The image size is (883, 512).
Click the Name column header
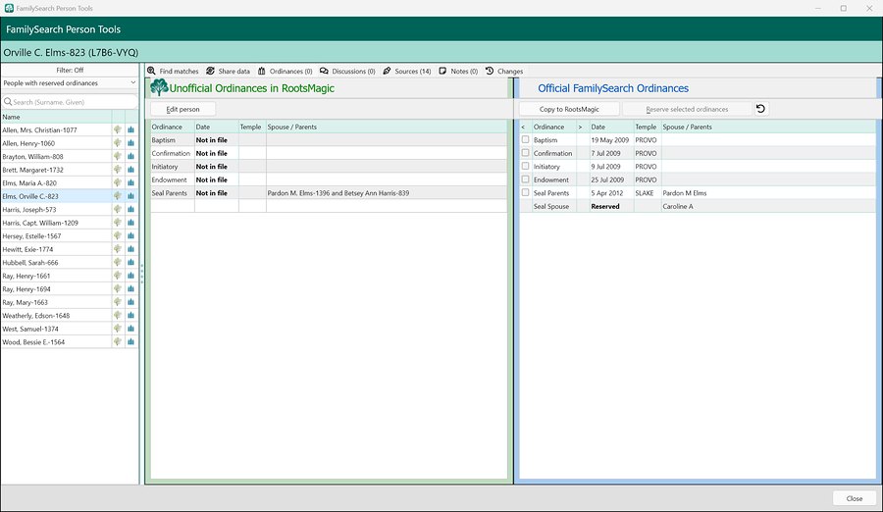[x=56, y=117]
